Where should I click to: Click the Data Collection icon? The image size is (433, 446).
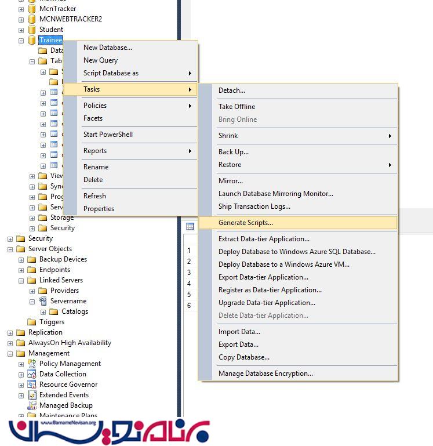32,374
